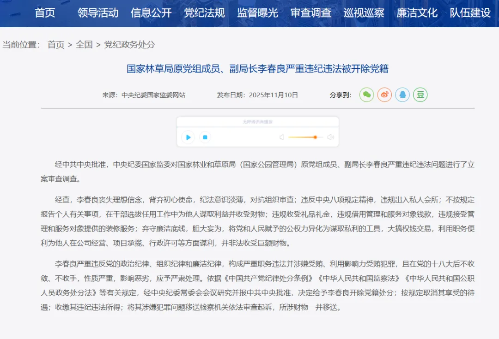This screenshot has width=499, height=339.
Task: Open 队伍建设 navigation item
Action: point(470,13)
